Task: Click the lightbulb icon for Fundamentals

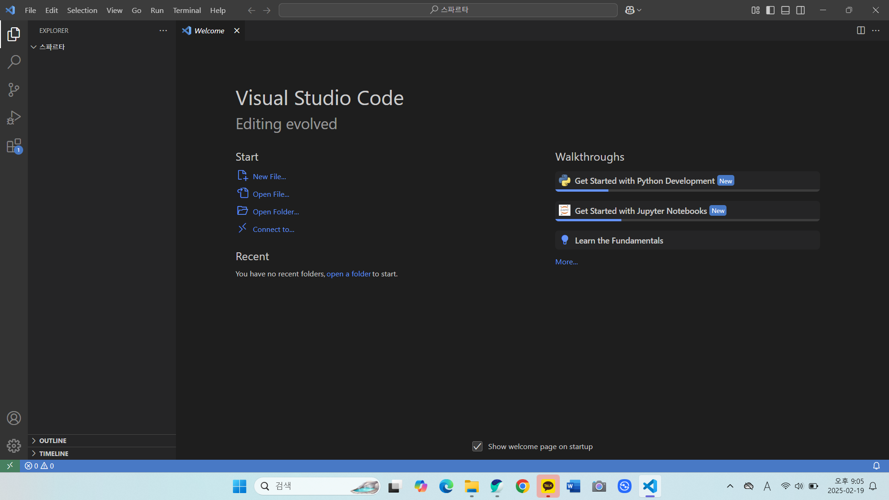Action: point(564,240)
